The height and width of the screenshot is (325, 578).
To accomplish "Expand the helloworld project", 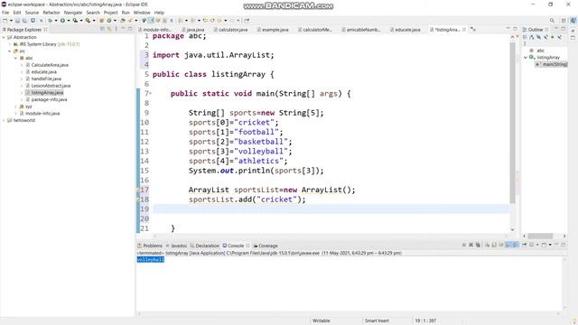I will pyautogui.click(x=4, y=120).
